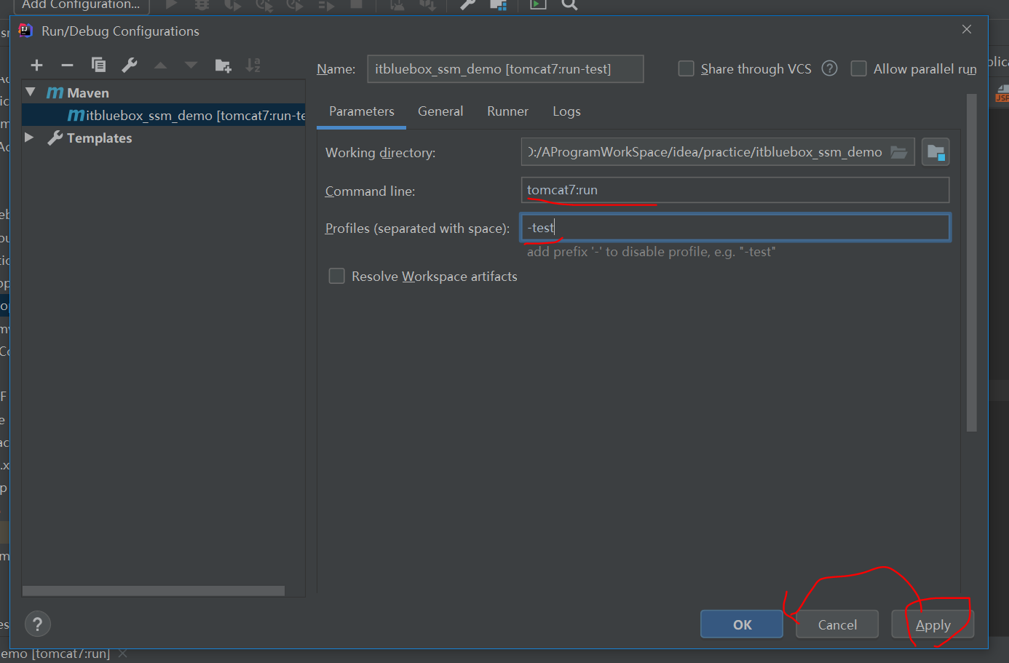Click the horizontal scrollbar under the configuration tree

coord(154,591)
